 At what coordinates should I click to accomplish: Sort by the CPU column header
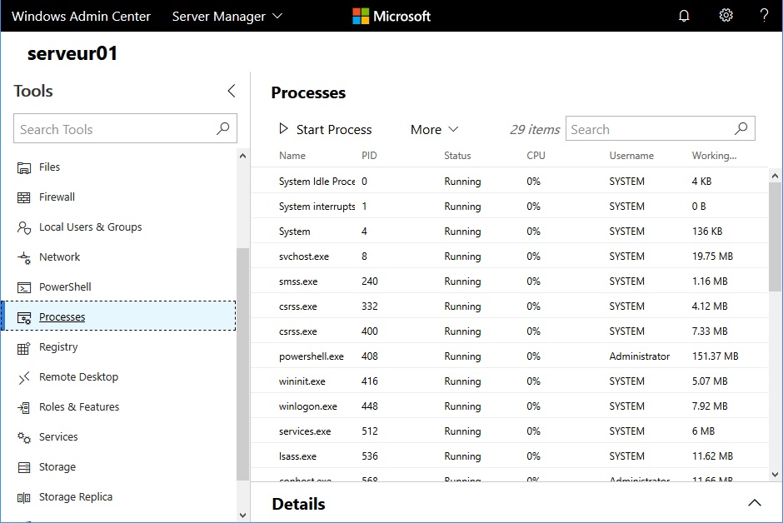536,156
